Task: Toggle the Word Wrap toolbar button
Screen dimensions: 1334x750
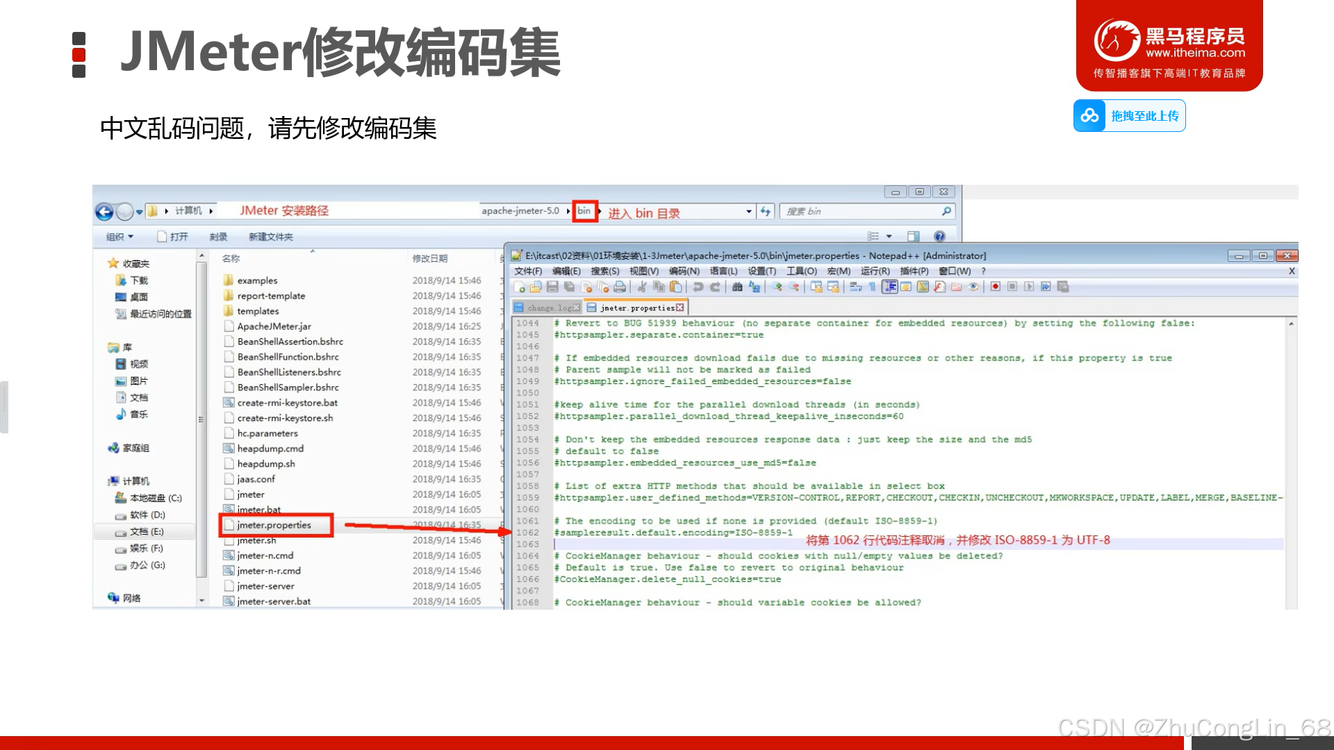Action: click(x=856, y=287)
